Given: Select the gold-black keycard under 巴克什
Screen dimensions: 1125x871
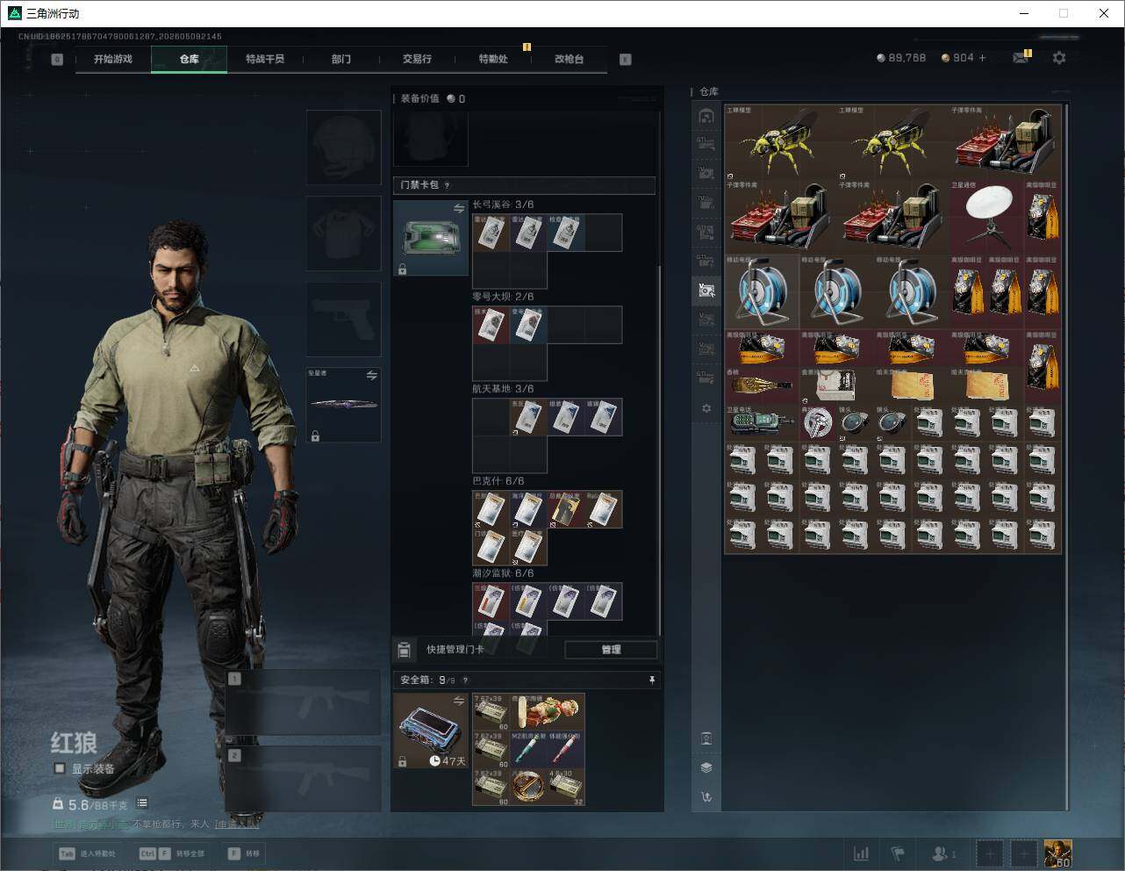Looking at the screenshot, I should [565, 509].
